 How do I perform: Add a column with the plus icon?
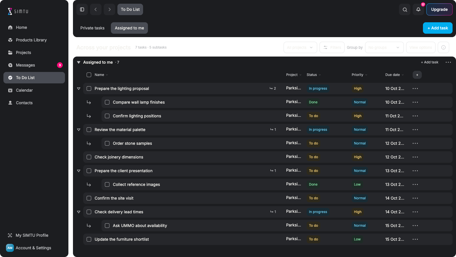(417, 75)
